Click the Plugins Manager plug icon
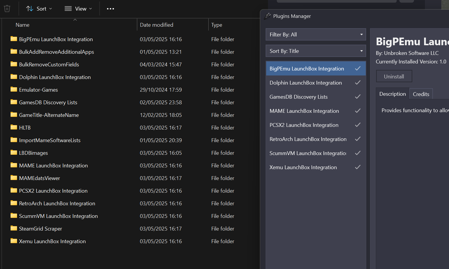This screenshot has width=449, height=269. click(267, 16)
